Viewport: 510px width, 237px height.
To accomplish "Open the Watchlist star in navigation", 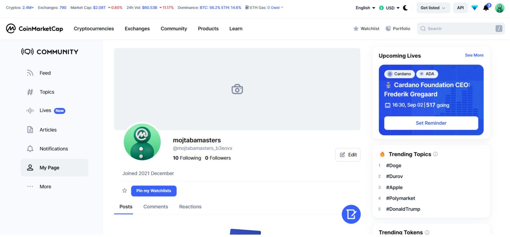I will pyautogui.click(x=366, y=29).
